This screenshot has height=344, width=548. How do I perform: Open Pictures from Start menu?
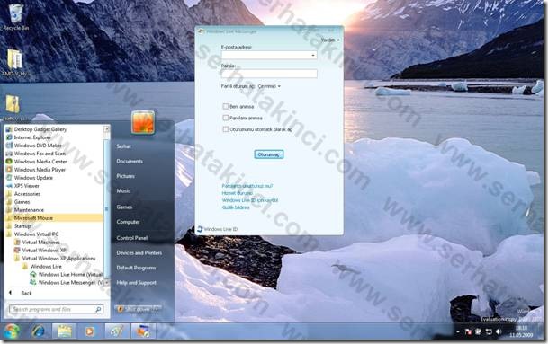click(x=125, y=176)
